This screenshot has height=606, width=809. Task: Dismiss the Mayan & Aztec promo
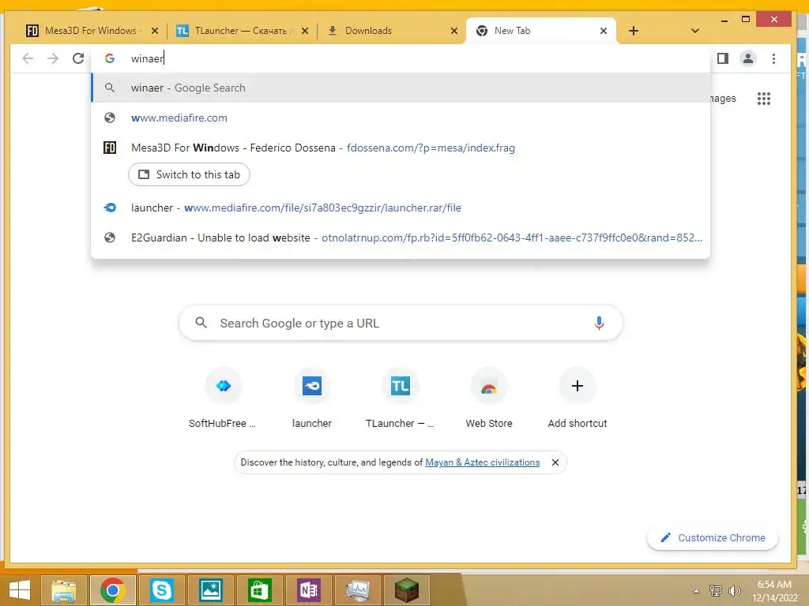pos(555,462)
